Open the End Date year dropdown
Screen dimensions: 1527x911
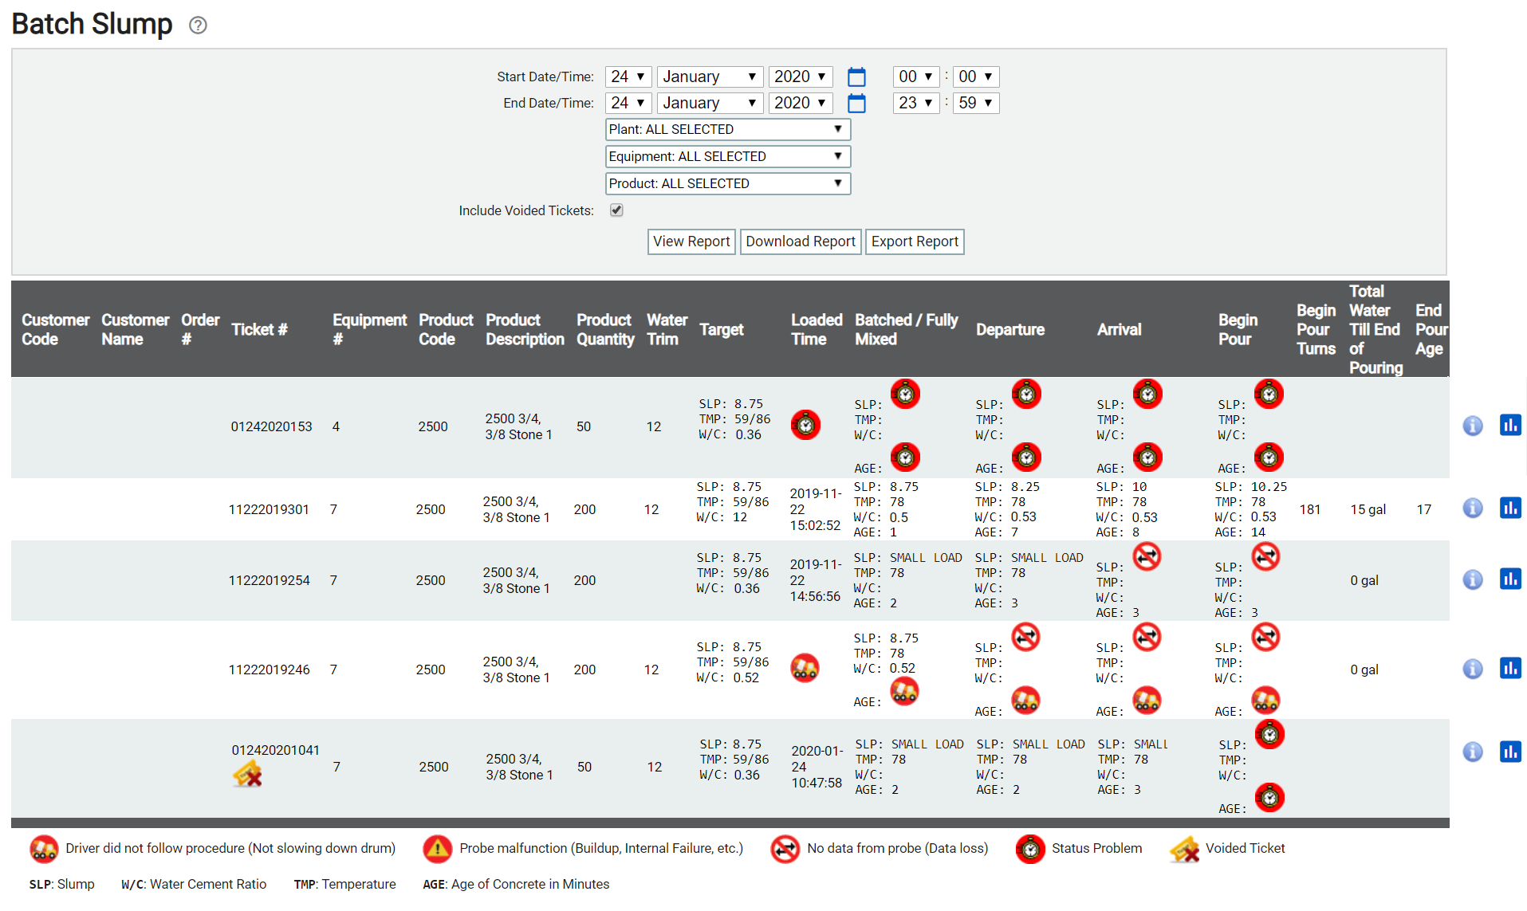801,103
